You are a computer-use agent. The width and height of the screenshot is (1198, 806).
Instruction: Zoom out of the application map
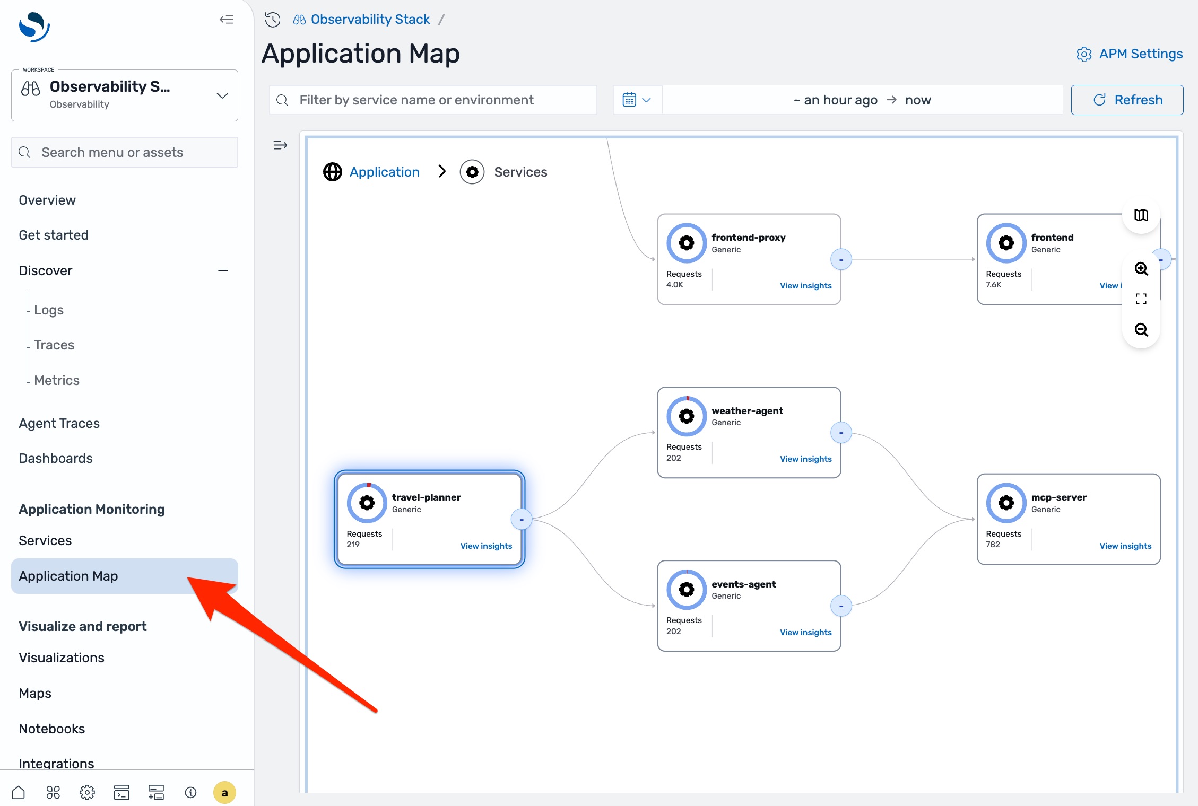coord(1141,330)
